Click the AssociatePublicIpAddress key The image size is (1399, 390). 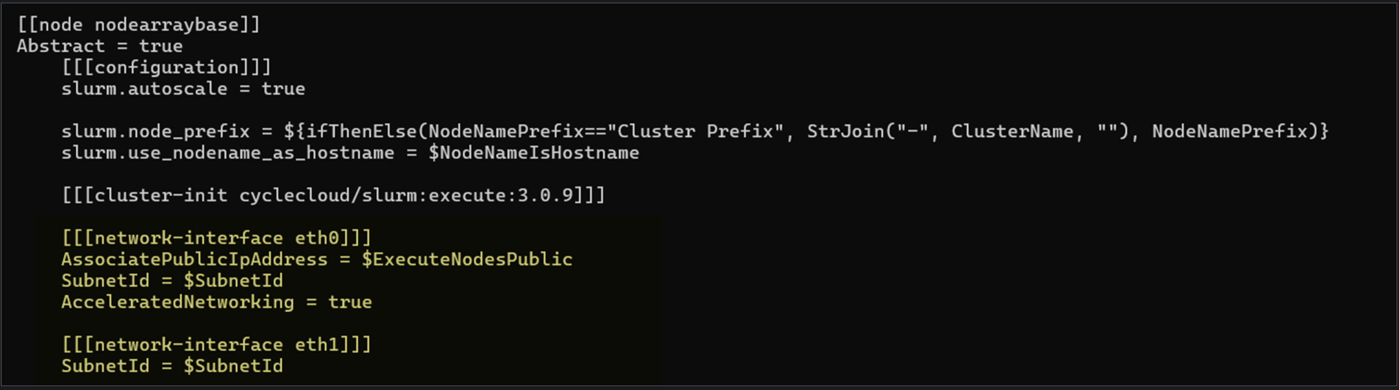[194, 260]
